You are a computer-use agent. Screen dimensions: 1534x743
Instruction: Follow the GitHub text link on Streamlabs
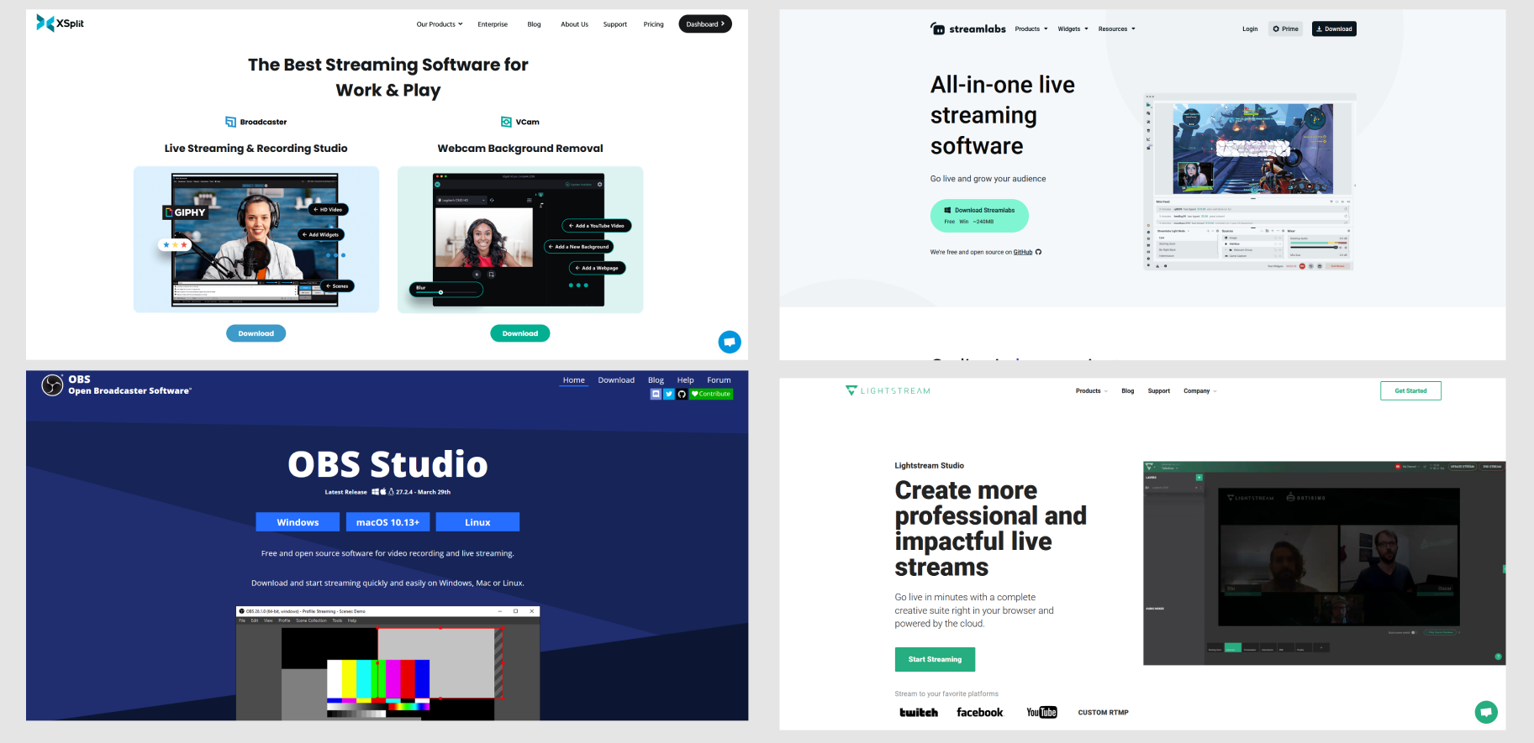[x=1022, y=252]
